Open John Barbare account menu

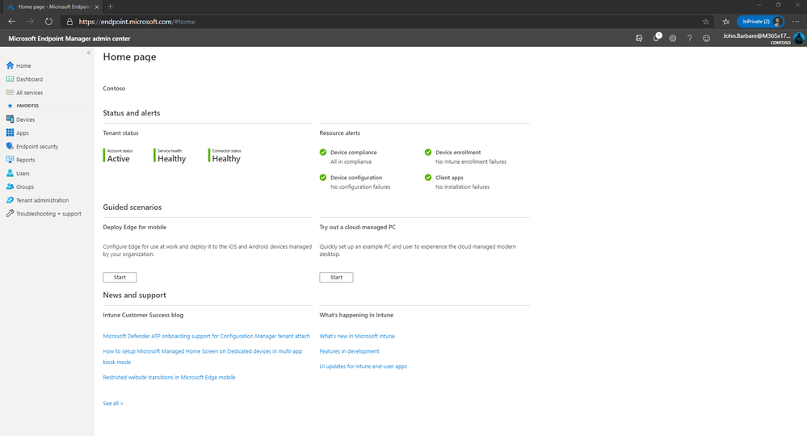click(x=763, y=39)
